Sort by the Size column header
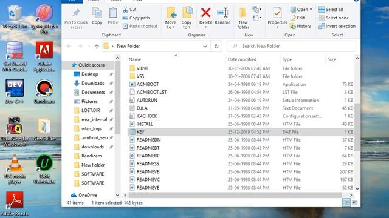Screen dimensions: 389x218 (x=332, y=59)
